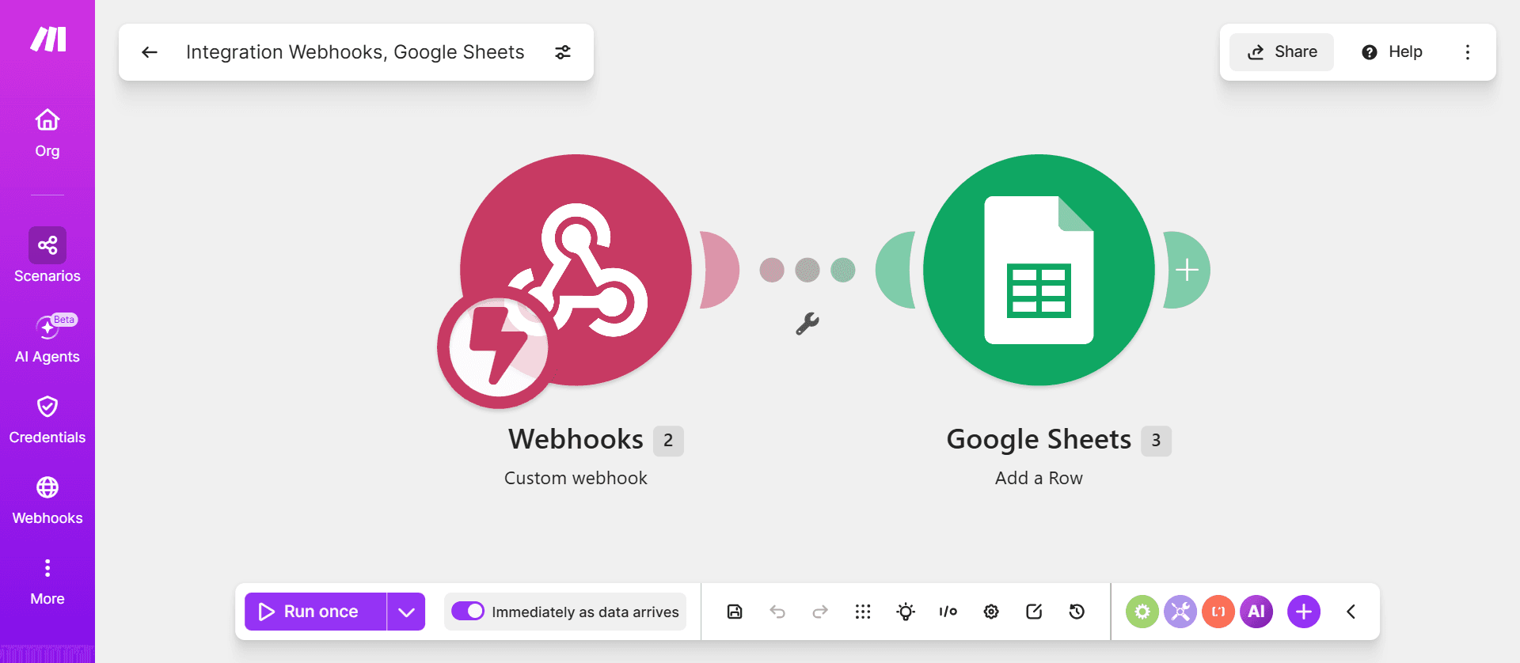The height and width of the screenshot is (663, 1520).
Task: Open scenario inputs and outputs I/O
Action: pyautogui.click(x=948, y=612)
